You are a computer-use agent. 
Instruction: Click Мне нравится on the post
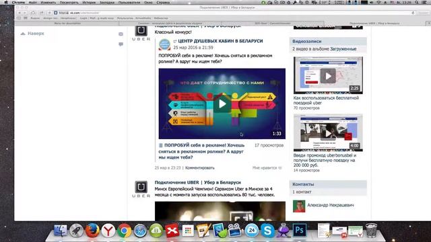[x=267, y=167]
